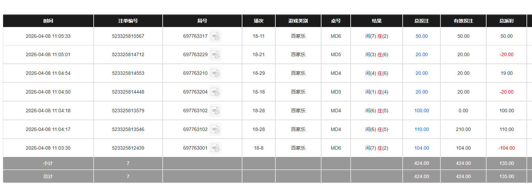
Task: Open the blue 50.00 total bet link
Action: click(421, 36)
